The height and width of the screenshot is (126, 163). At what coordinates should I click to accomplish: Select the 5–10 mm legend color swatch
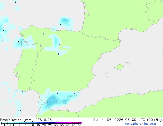pyautogui.click(x=28, y=123)
